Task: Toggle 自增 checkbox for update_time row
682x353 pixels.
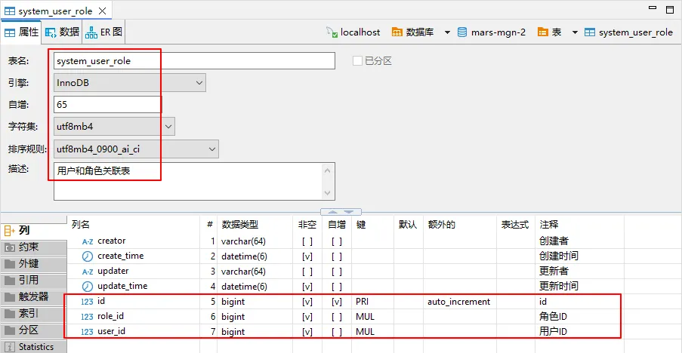Action: click(x=337, y=287)
